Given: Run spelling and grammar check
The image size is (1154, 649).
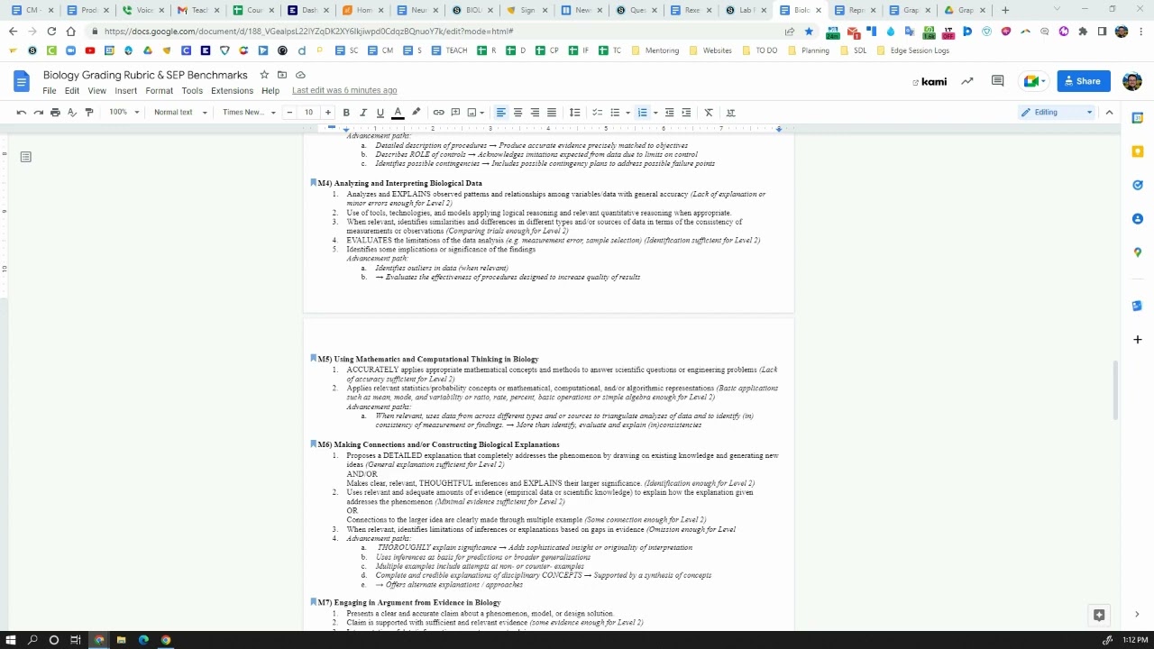Looking at the screenshot, I should (72, 113).
